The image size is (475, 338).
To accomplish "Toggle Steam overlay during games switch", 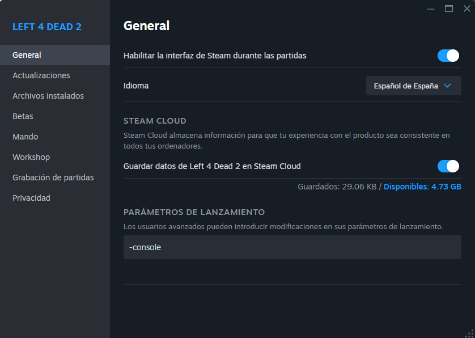I will click(448, 56).
